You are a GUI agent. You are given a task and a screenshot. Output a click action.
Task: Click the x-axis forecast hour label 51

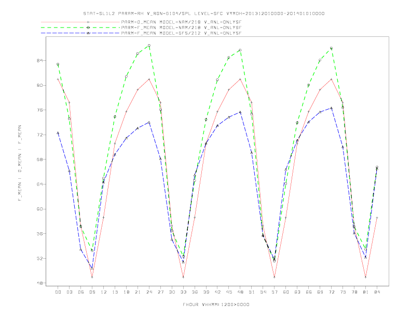click(x=252, y=292)
